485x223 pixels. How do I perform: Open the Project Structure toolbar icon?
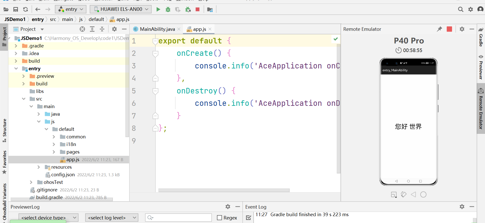tap(210, 9)
